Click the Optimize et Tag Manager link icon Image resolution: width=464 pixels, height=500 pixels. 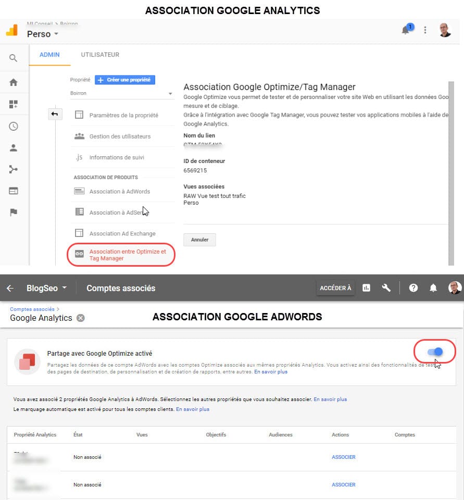tap(79, 254)
